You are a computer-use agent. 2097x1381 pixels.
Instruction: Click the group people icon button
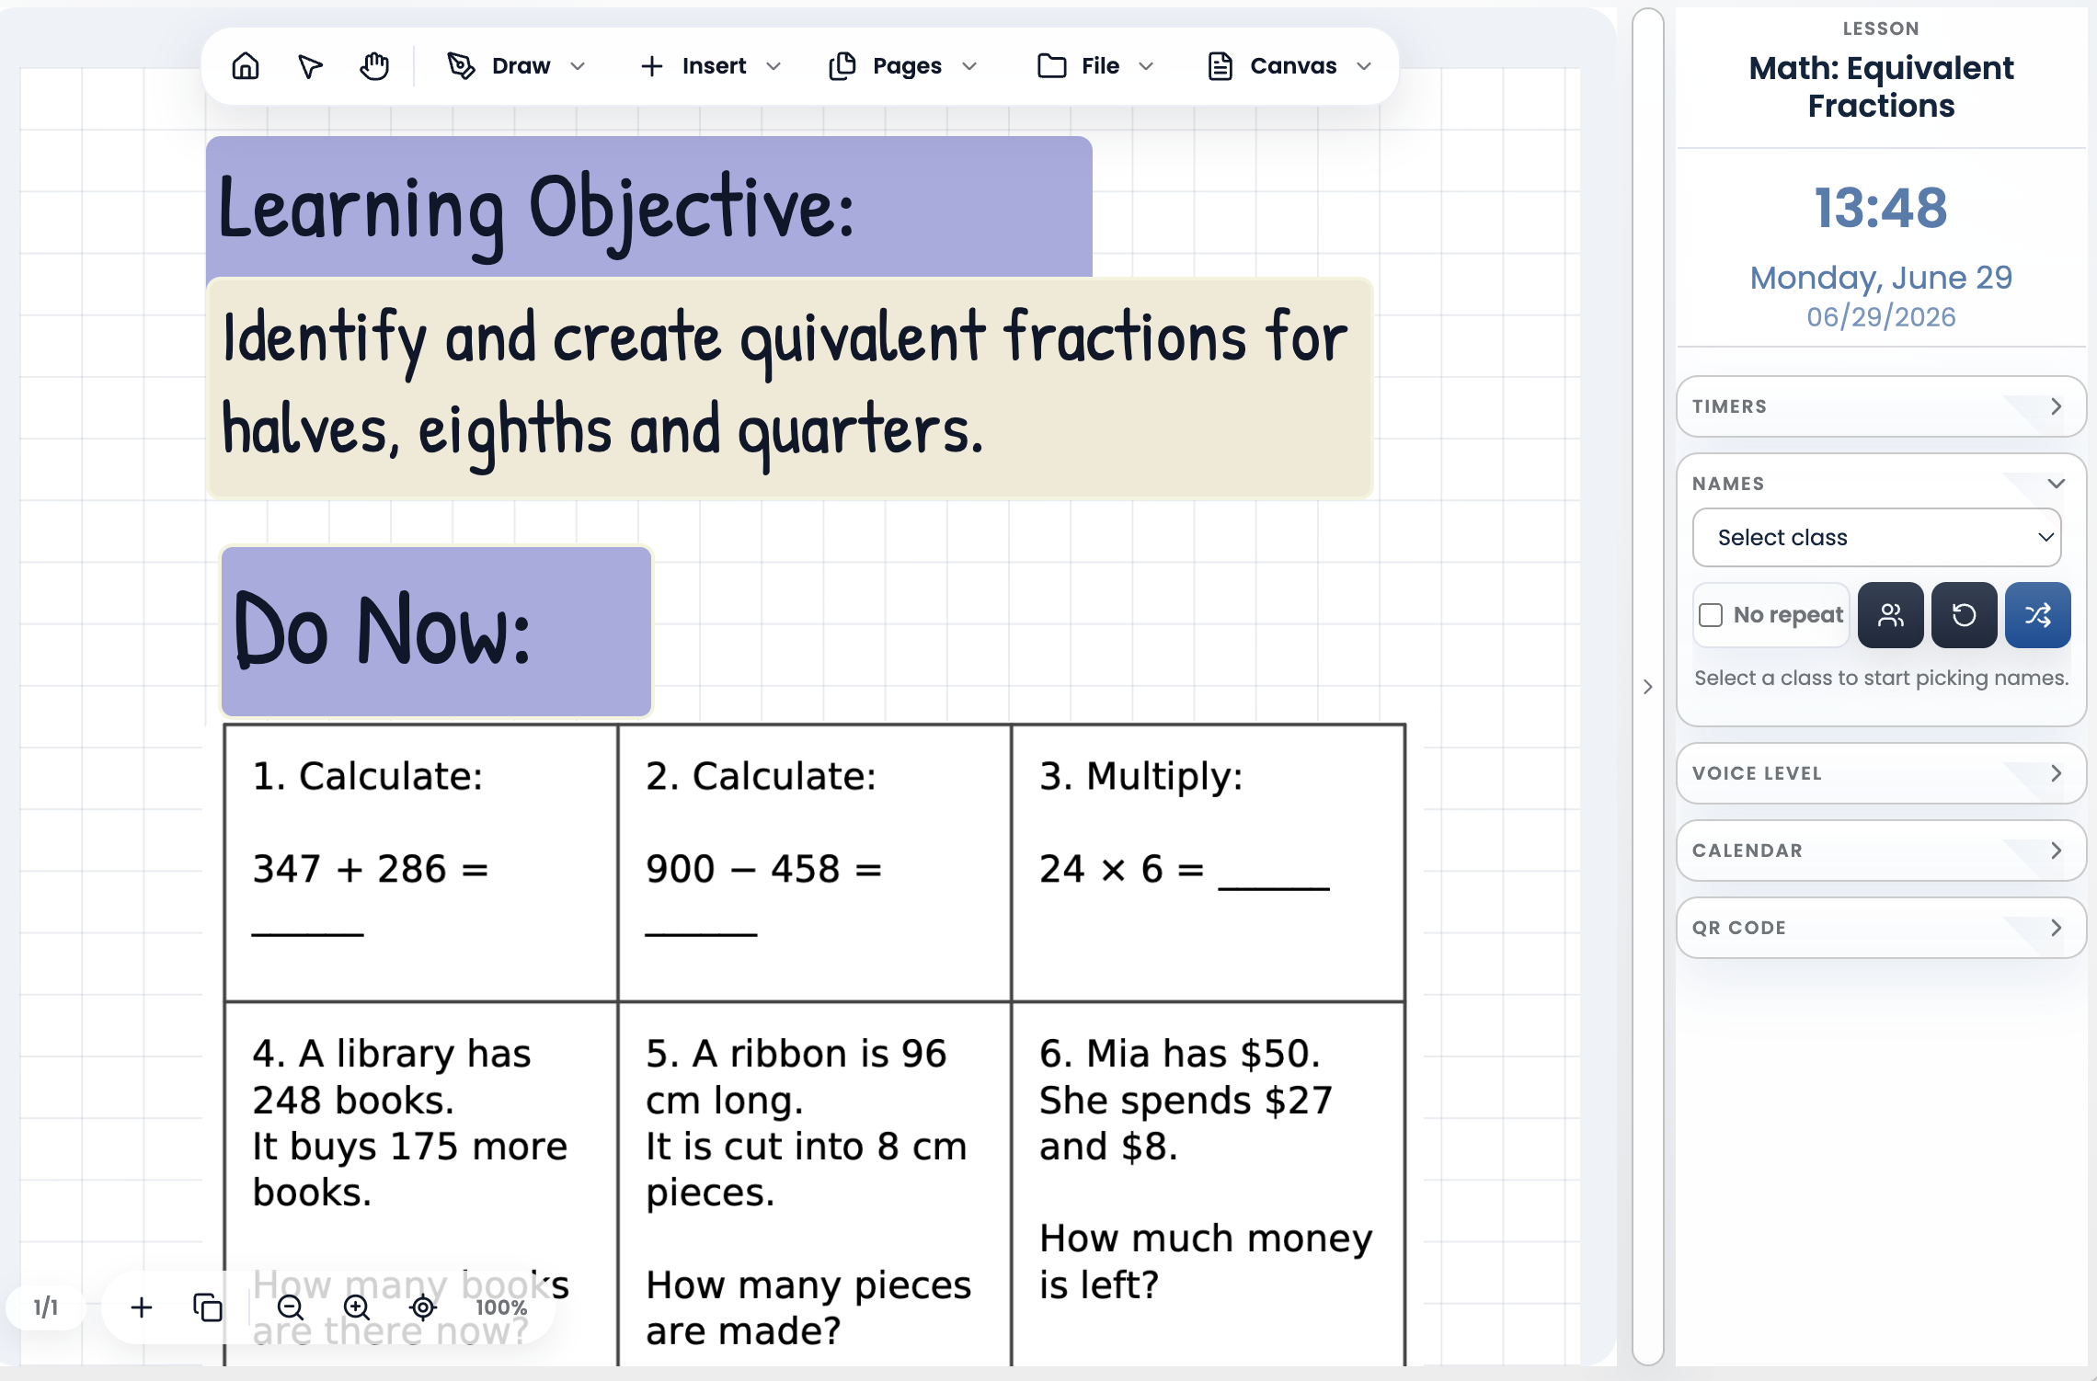(1890, 615)
